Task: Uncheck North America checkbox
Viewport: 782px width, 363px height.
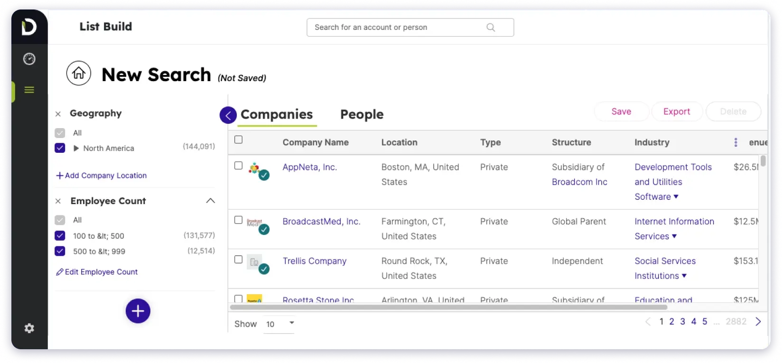Action: [x=60, y=148]
